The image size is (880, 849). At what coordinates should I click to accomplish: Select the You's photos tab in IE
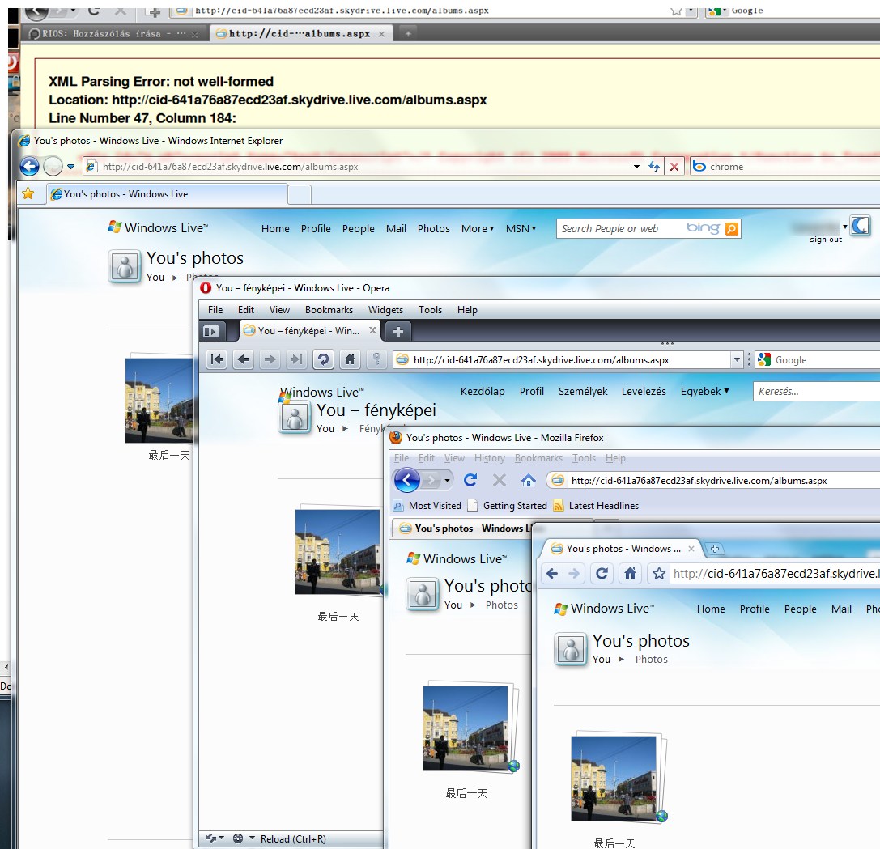[x=168, y=194]
